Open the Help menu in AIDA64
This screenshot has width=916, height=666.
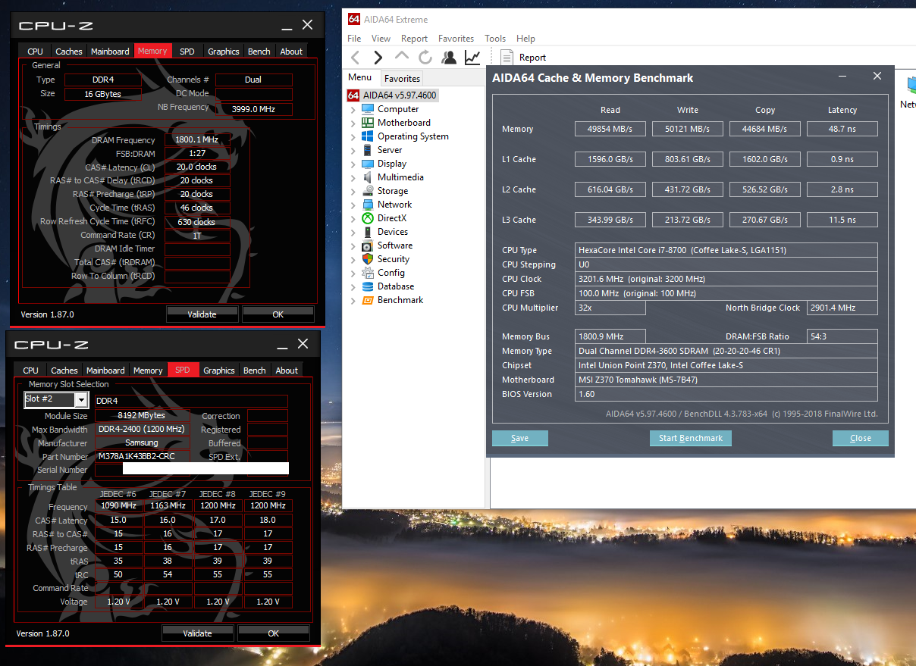coord(525,39)
